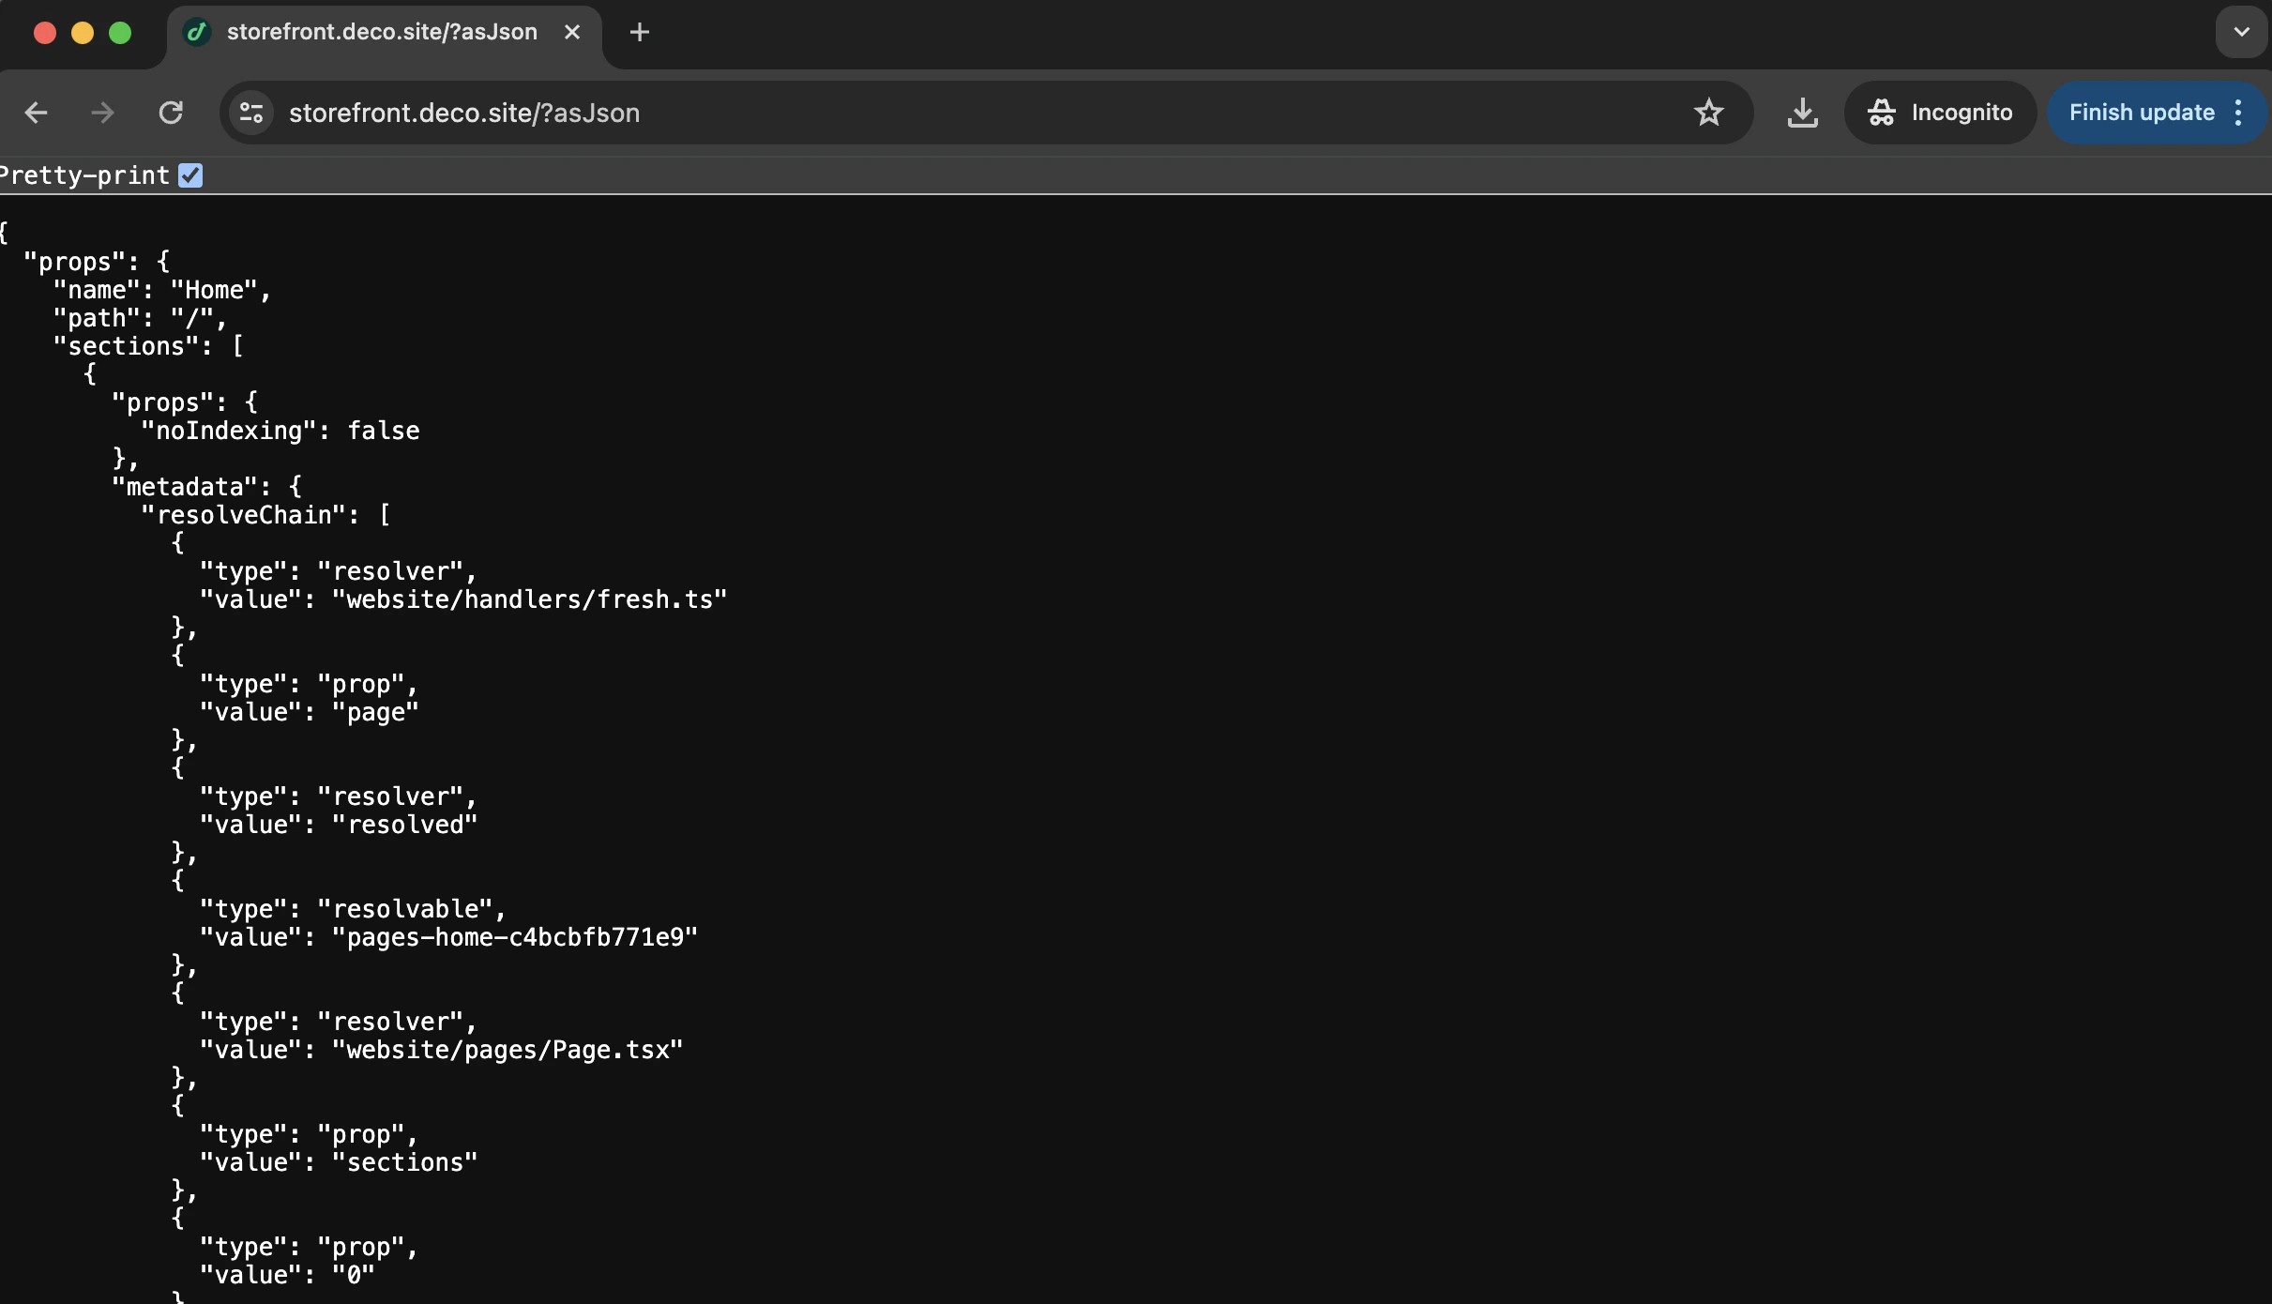Click the back navigation arrow
Screen dimensions: 2272x1304
[36, 113]
